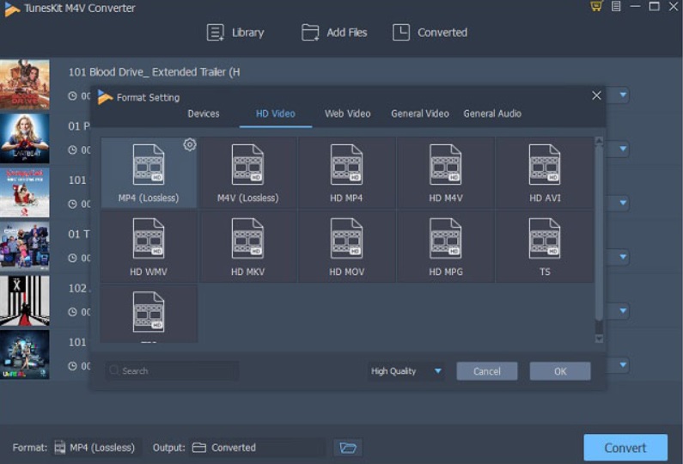
Task: Close the Format Setting dialog
Action: coord(596,95)
